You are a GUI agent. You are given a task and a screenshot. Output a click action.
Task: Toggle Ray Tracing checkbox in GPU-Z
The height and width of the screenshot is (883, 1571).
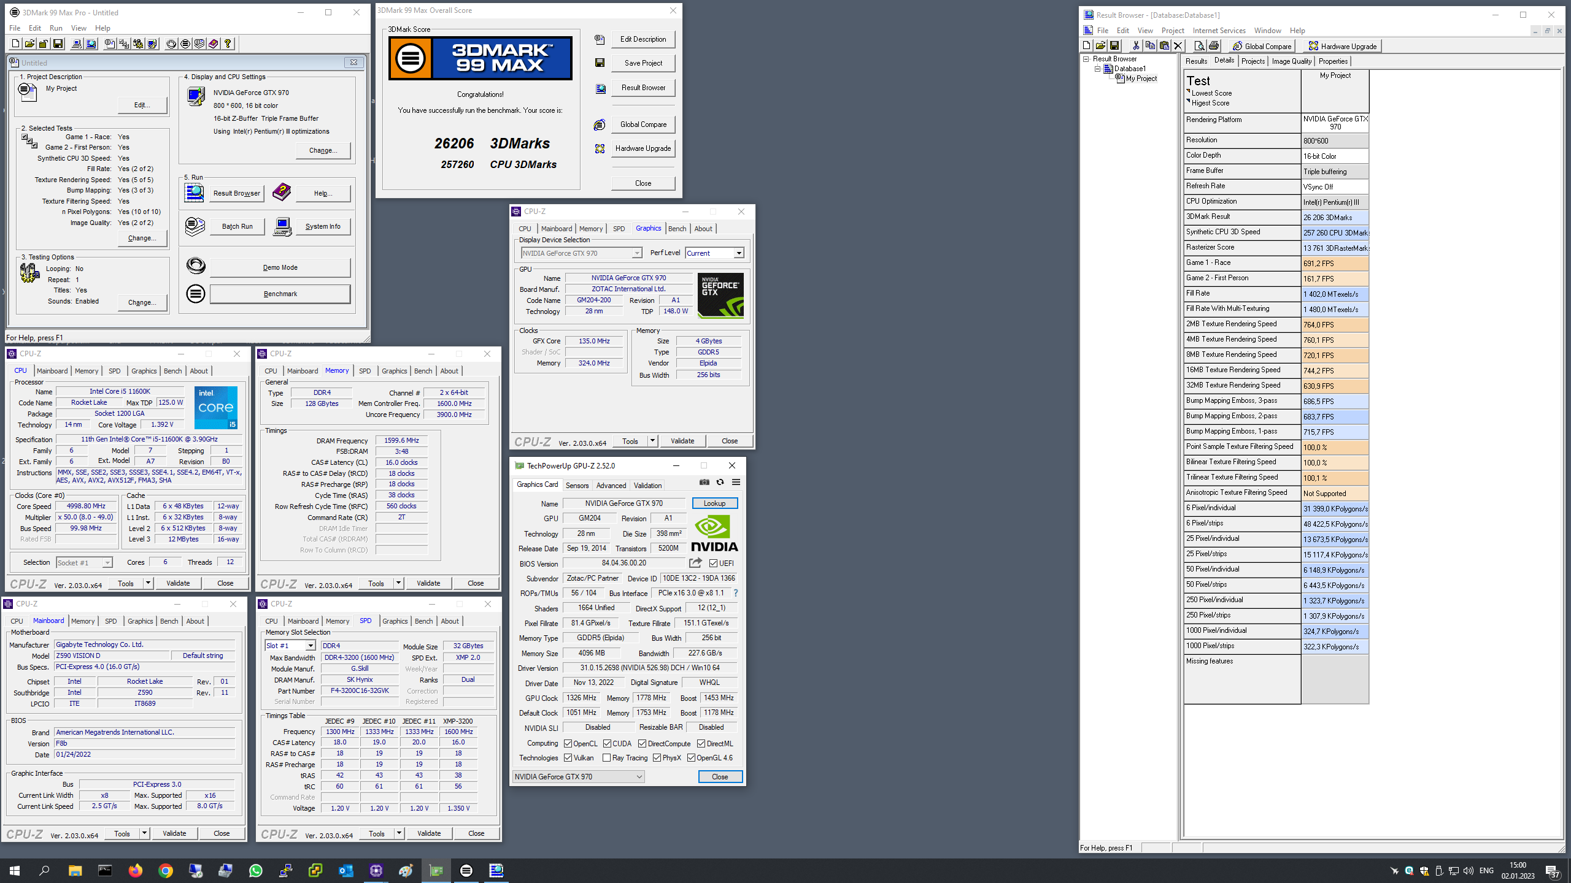pos(607,758)
